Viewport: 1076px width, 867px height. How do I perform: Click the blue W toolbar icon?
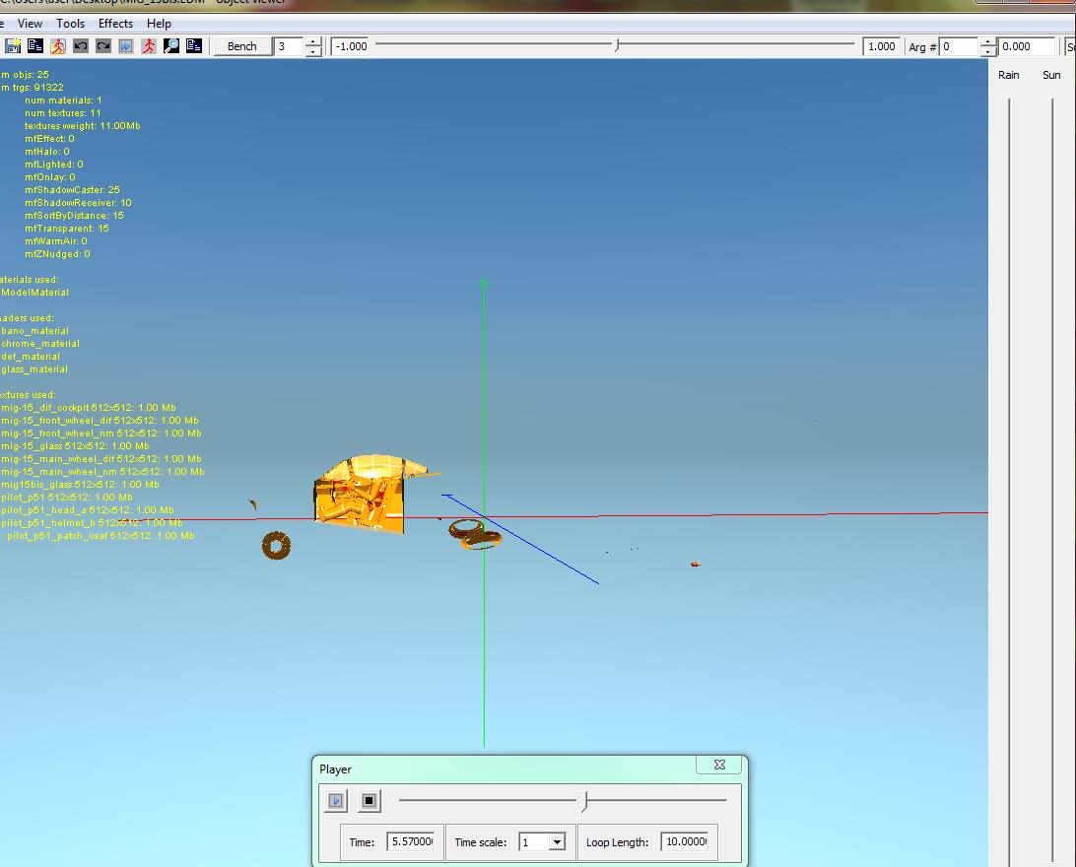coord(125,46)
